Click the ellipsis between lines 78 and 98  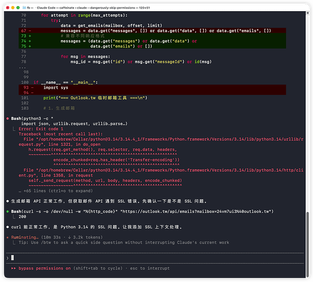point(23,67)
